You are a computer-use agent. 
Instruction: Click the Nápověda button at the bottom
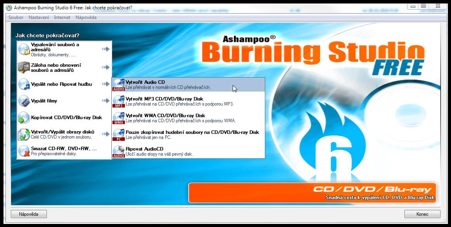(29, 214)
